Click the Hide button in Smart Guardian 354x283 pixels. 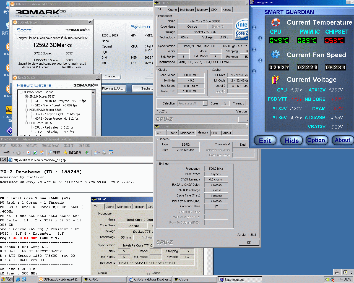(292, 141)
